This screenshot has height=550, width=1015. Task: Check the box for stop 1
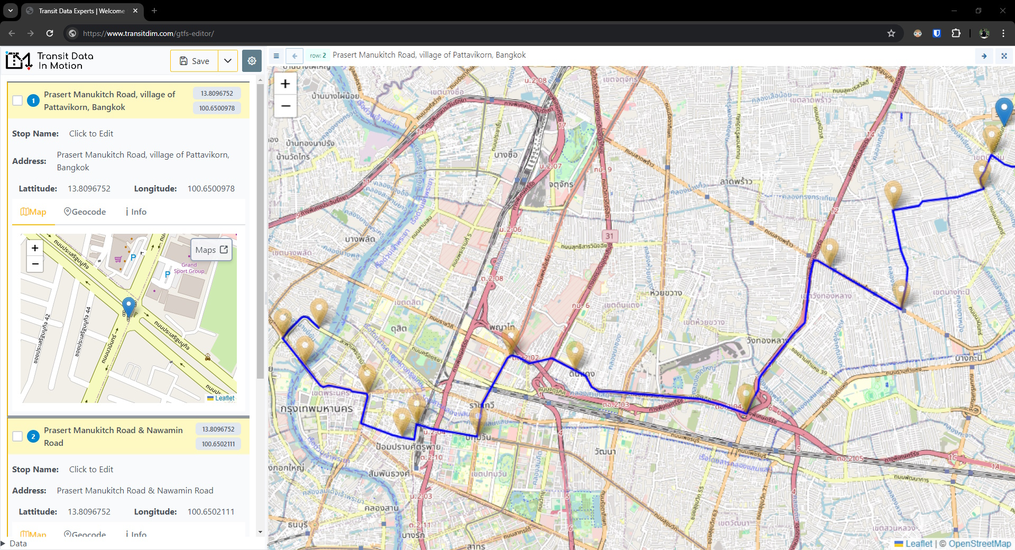coord(17,100)
